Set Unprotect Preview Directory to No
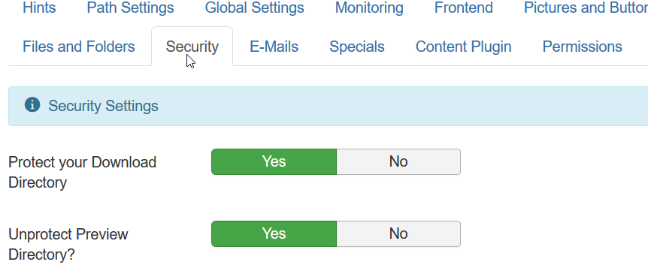 398,234
